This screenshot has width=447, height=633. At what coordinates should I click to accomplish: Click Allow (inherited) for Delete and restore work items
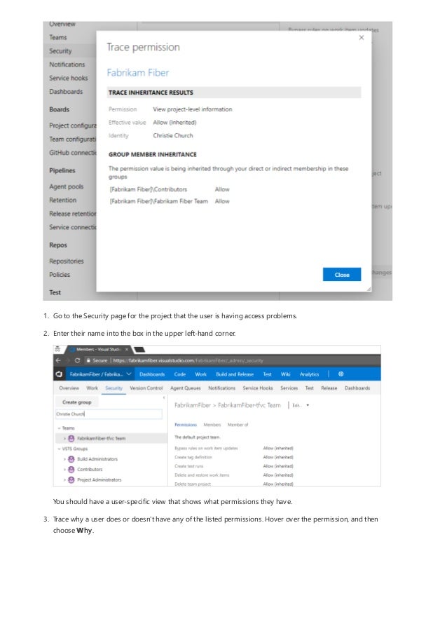click(x=278, y=475)
